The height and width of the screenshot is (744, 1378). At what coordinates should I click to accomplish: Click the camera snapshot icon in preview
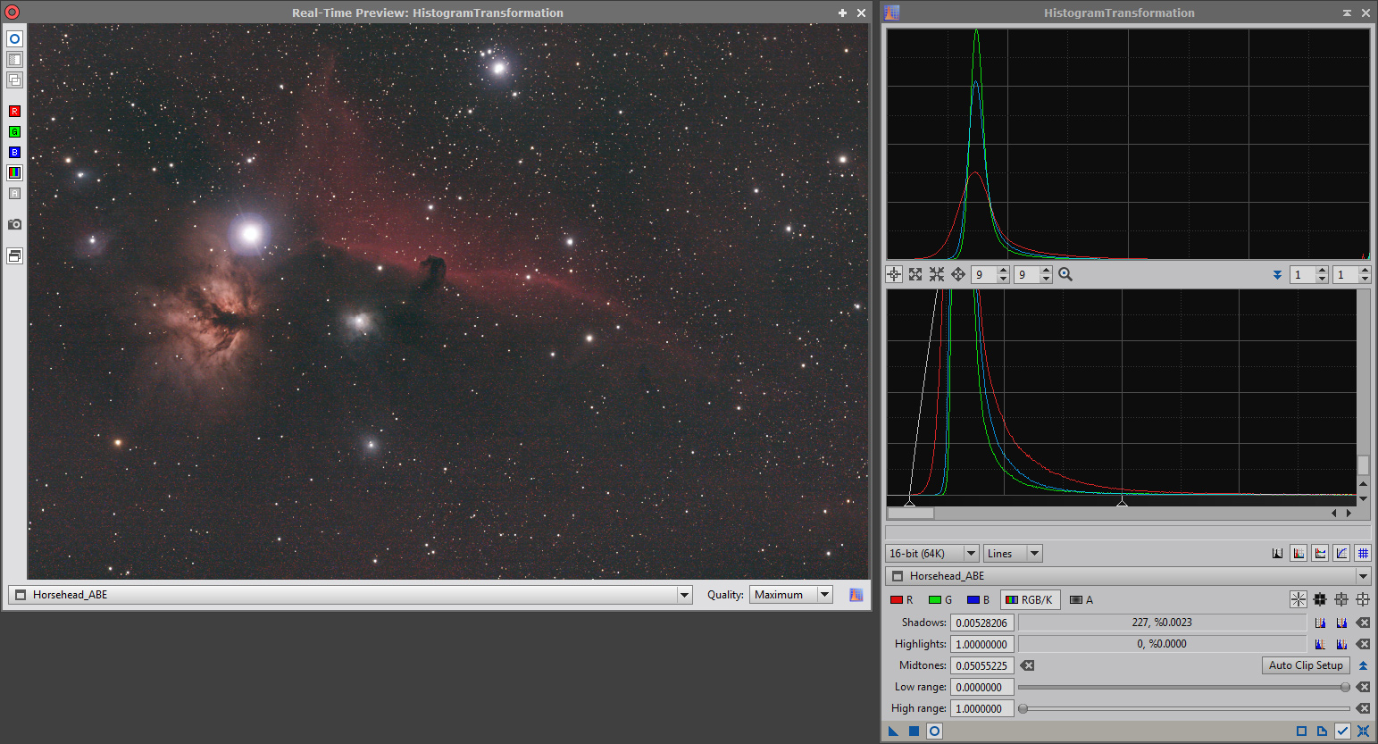pos(14,225)
